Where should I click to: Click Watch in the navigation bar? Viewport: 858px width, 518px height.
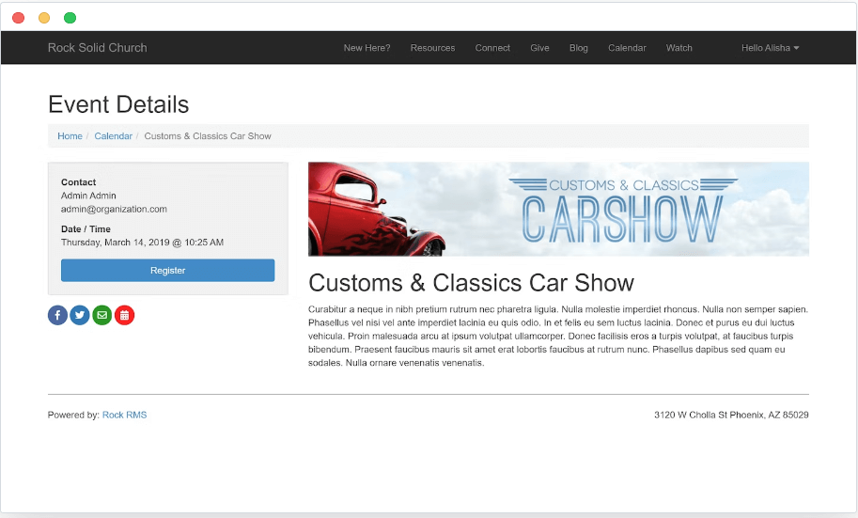pyautogui.click(x=679, y=48)
